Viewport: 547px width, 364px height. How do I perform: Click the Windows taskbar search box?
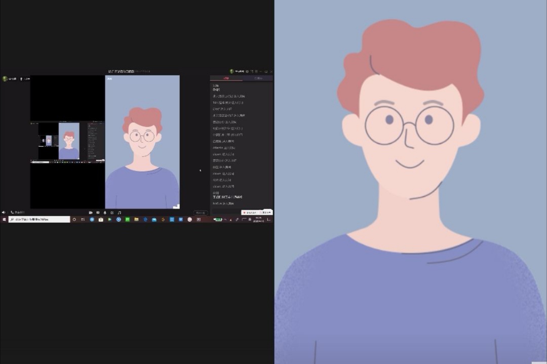(40, 220)
